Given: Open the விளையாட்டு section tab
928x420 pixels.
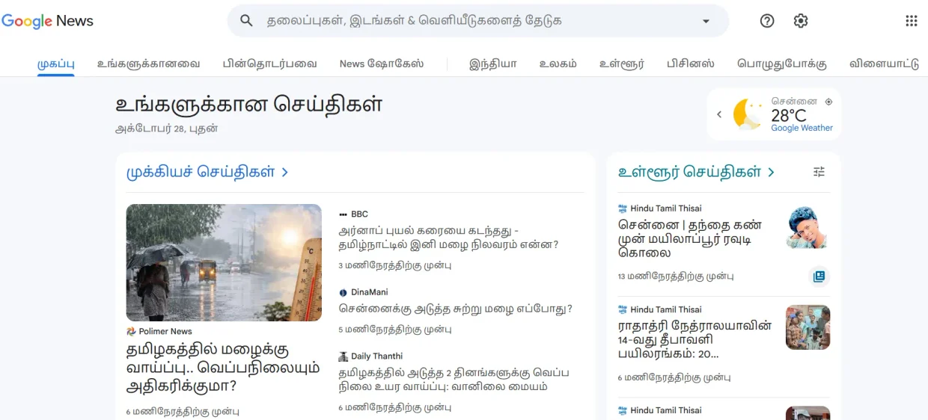Looking at the screenshot, I should pos(884,64).
